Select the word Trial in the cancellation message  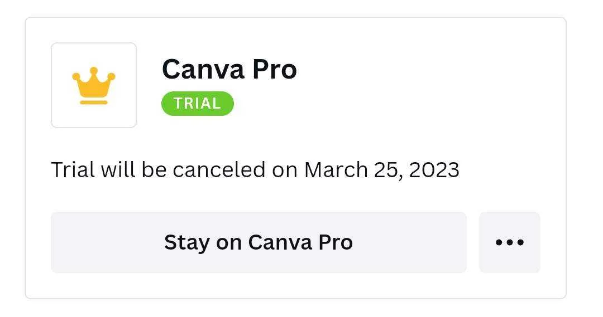point(73,169)
